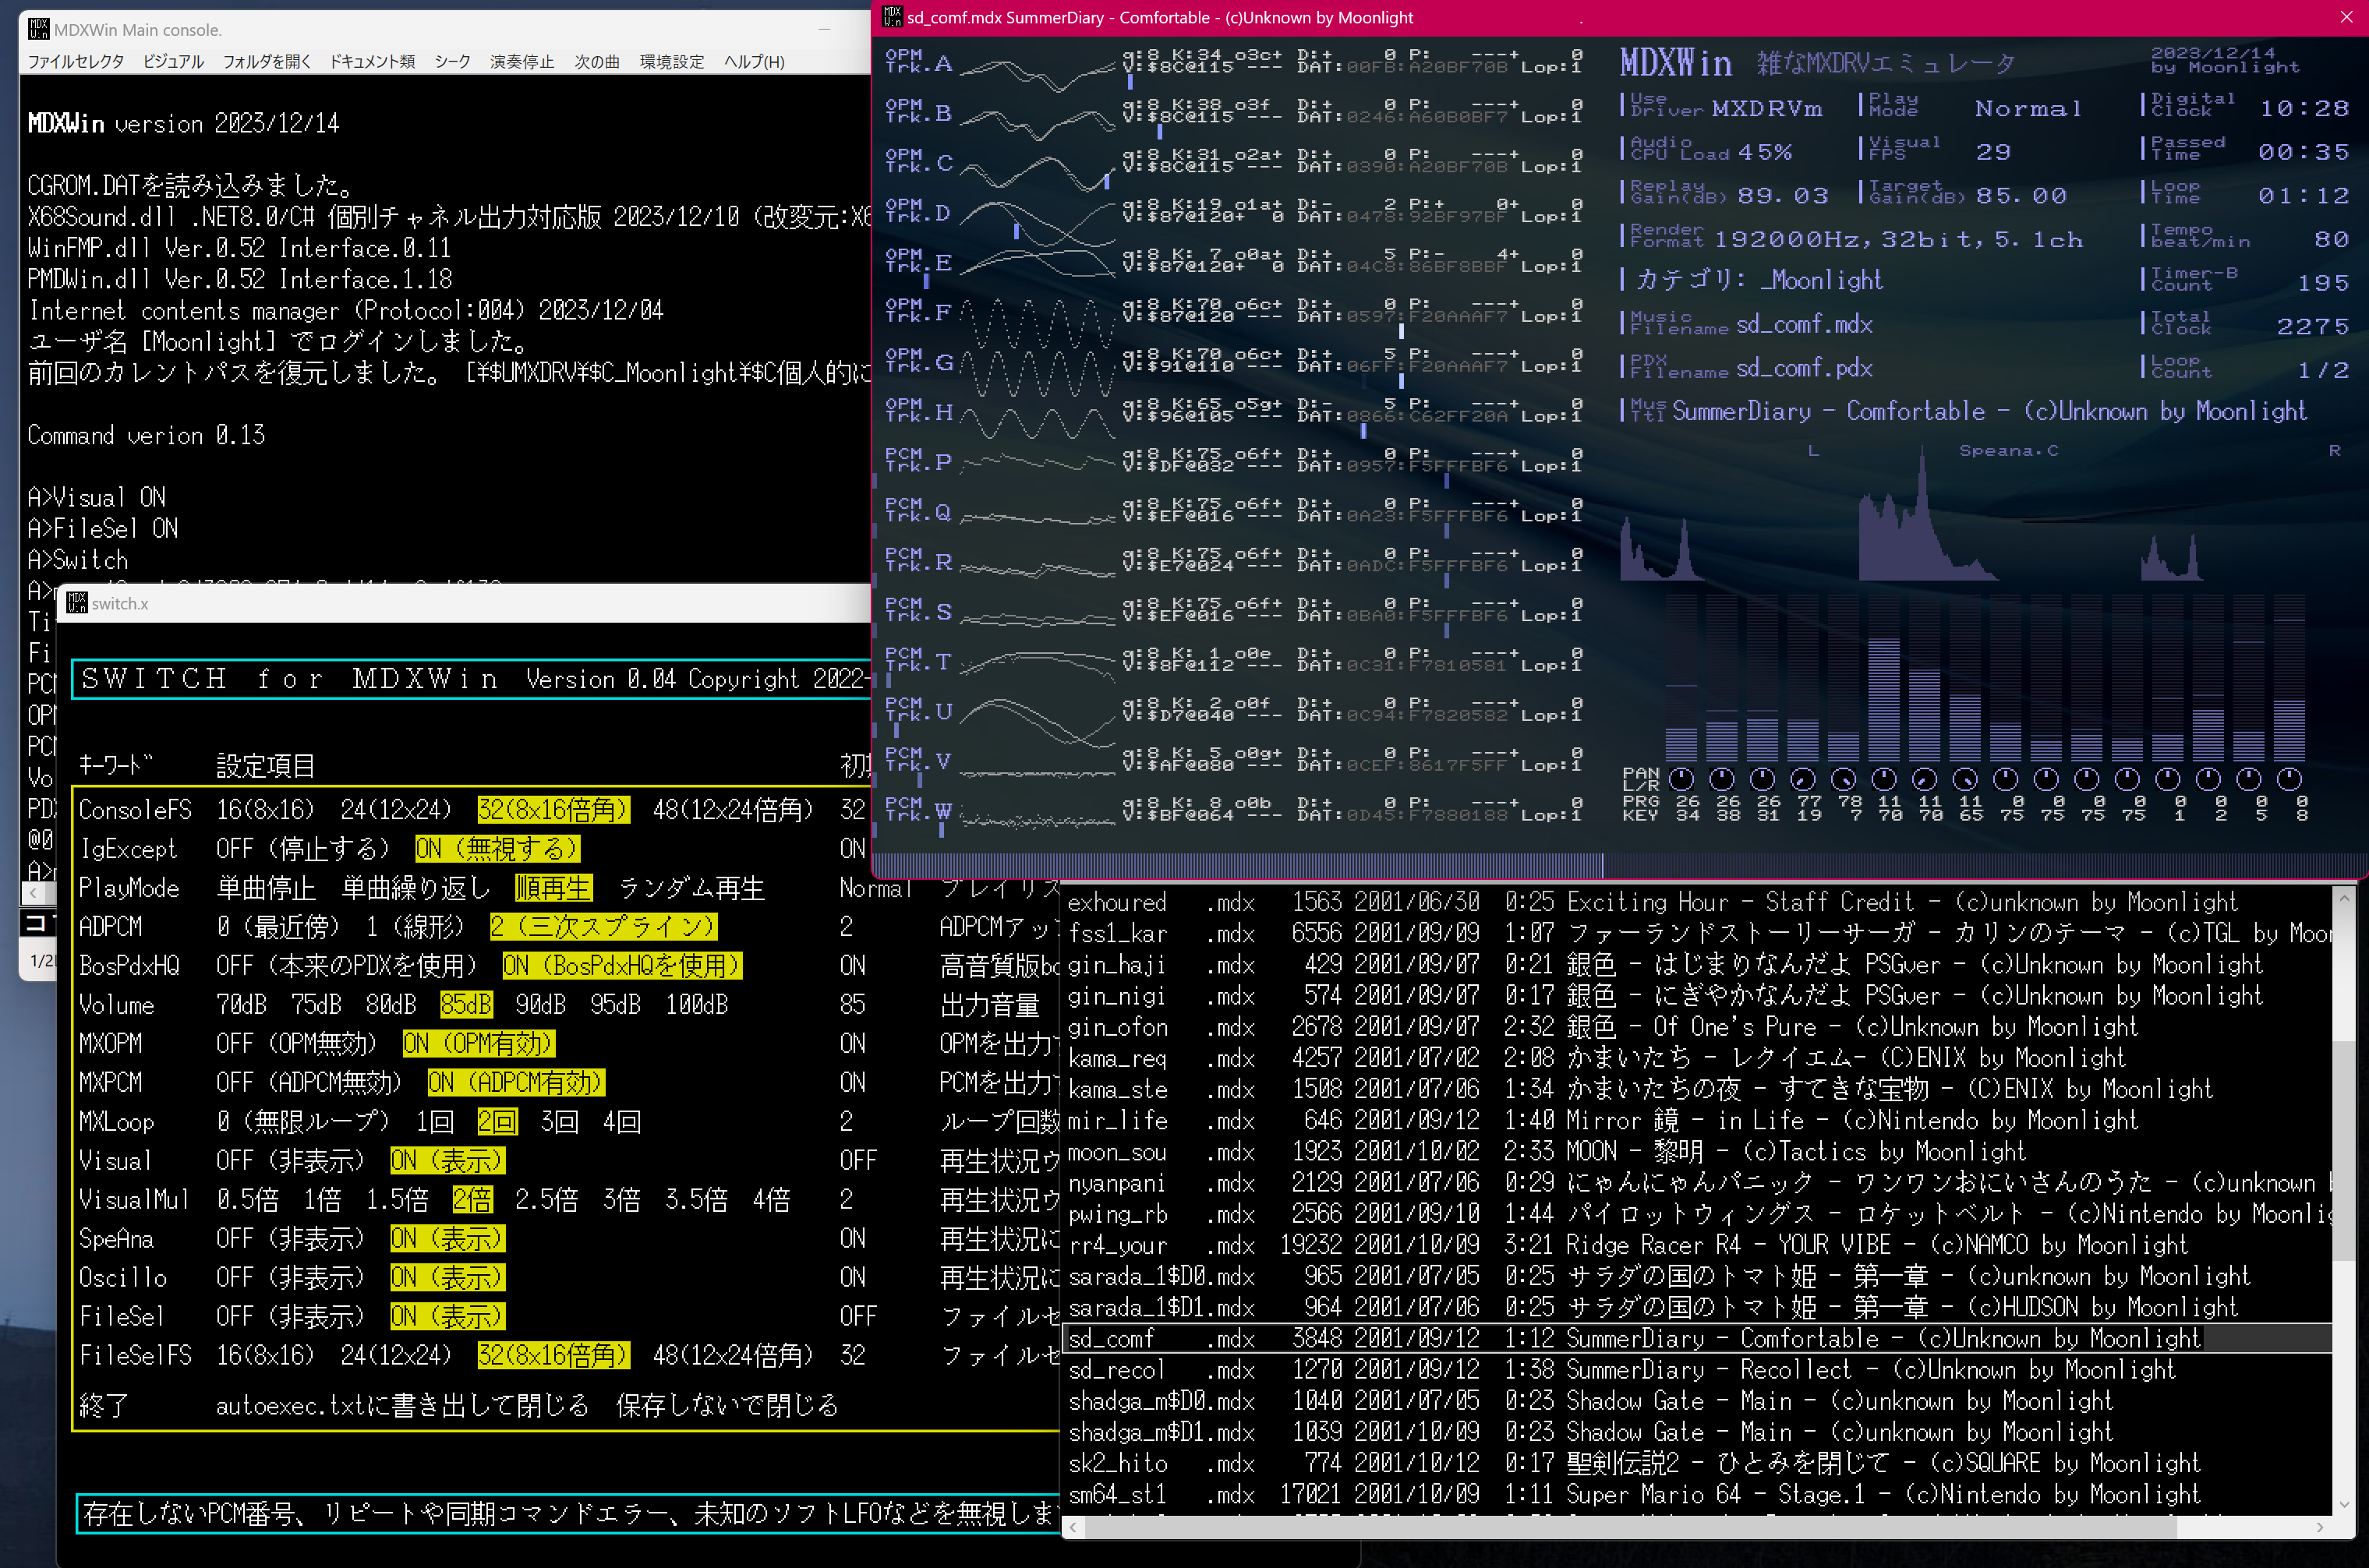Open the シーク menu
This screenshot has width=2369, height=1568.
(452, 62)
